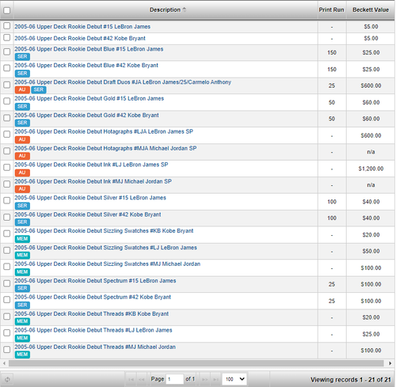The width and height of the screenshot is (396, 387).
Task: Toggle the select-all checkbox in header
Action: pos(7,10)
